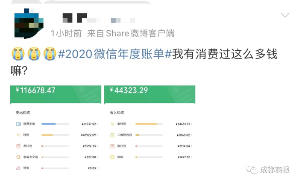Click the blue 消费支出 progress bar

pos(49,124)
